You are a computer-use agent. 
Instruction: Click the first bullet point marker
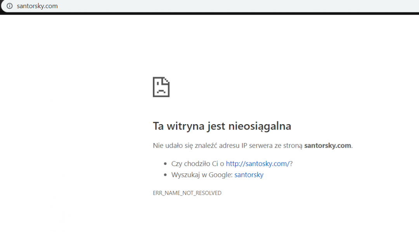click(x=164, y=163)
